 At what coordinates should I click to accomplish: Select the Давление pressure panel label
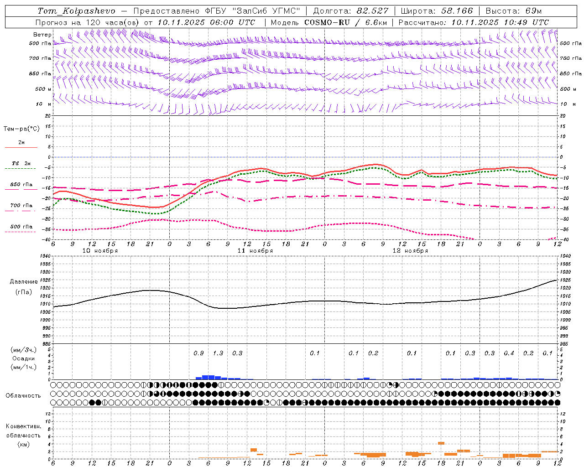24,282
